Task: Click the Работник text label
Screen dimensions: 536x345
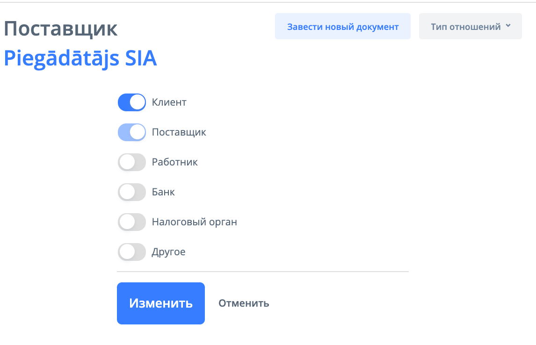Action: (x=175, y=162)
